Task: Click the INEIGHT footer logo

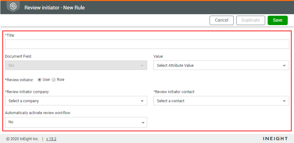Action: 275,139
